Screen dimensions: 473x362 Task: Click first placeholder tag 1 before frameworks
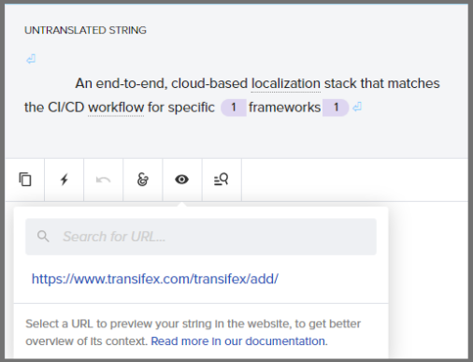(234, 108)
